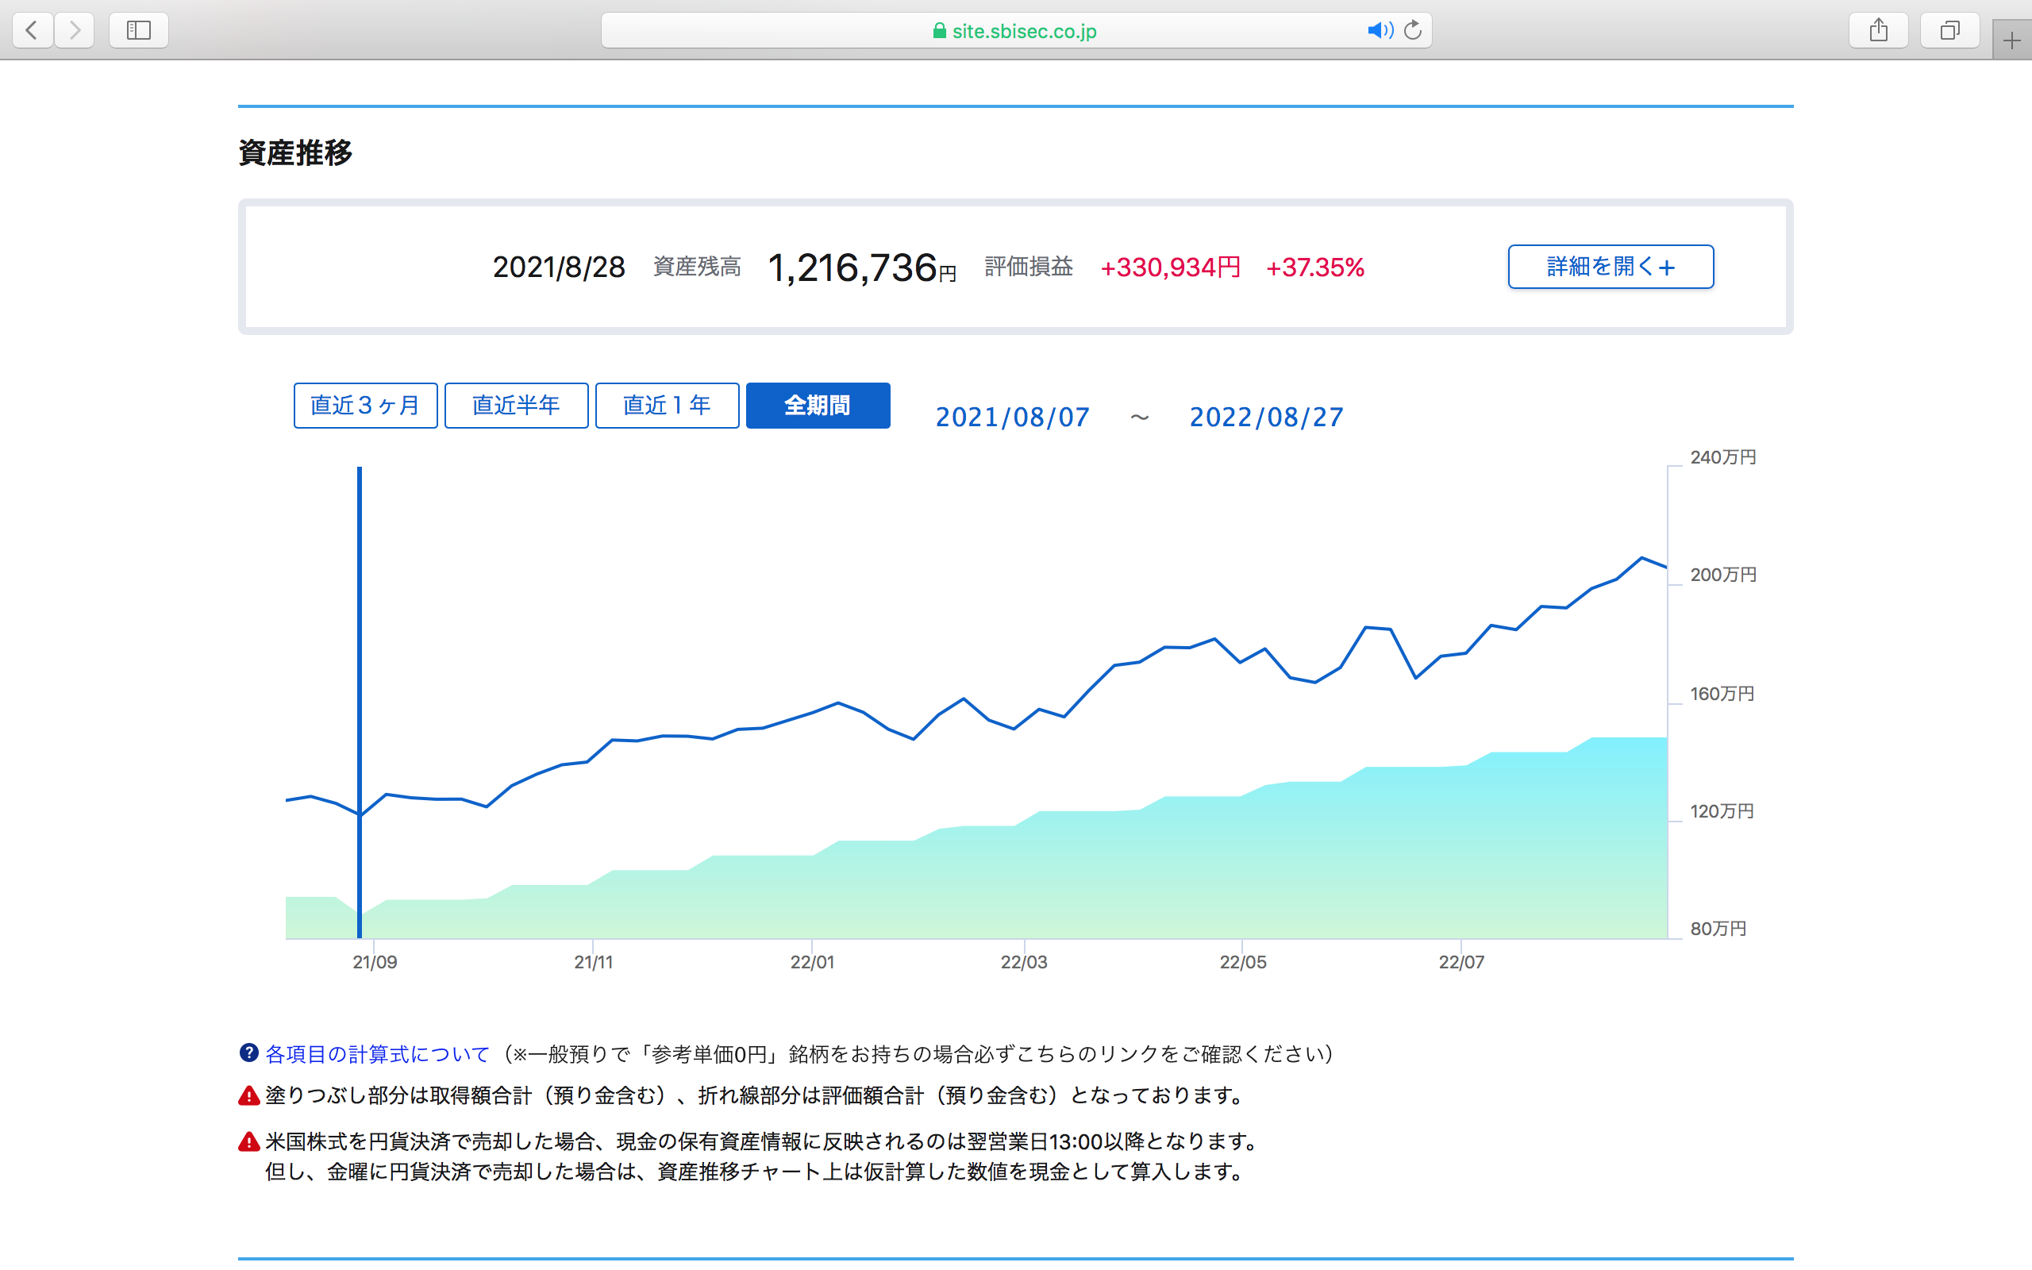Click the 資産残高 label
Screen dimensions: 2032x1270
pyautogui.click(x=697, y=267)
